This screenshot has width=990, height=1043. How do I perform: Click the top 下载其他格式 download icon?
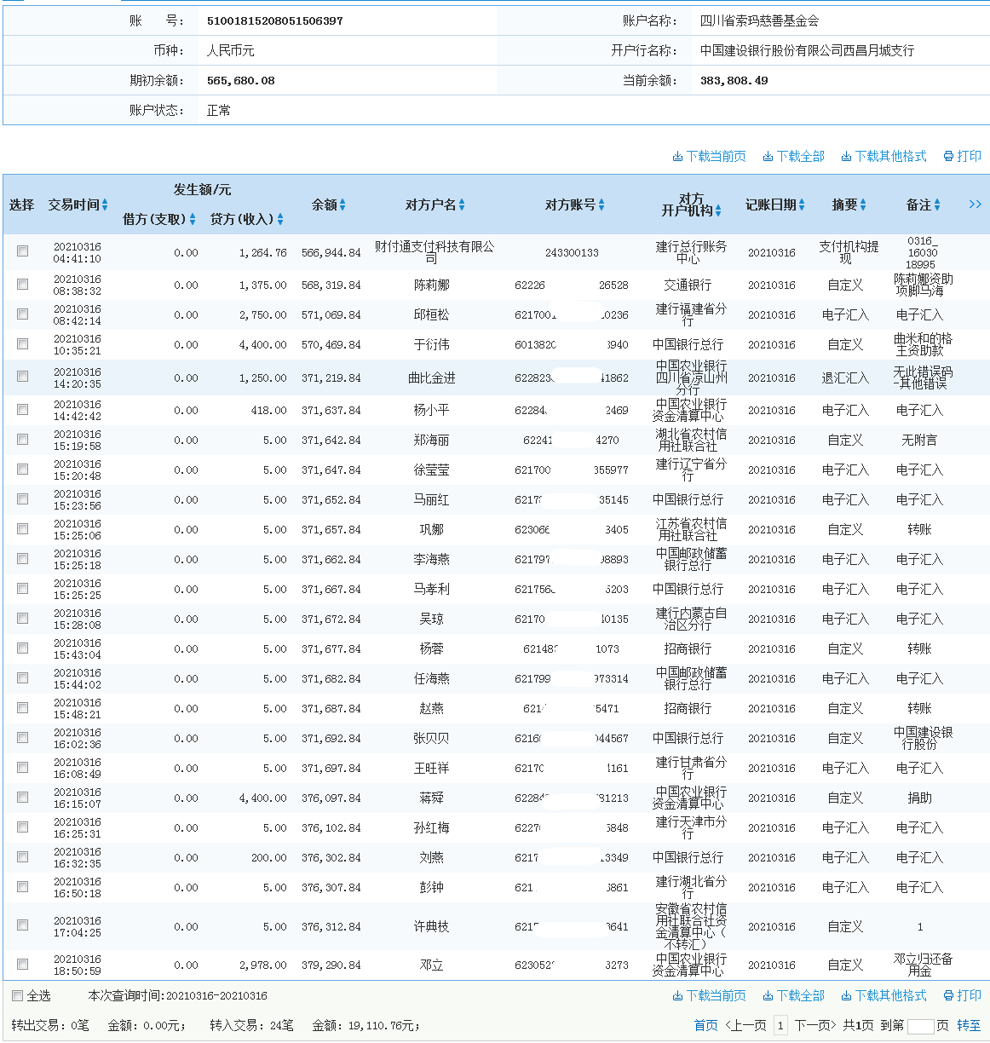(846, 157)
